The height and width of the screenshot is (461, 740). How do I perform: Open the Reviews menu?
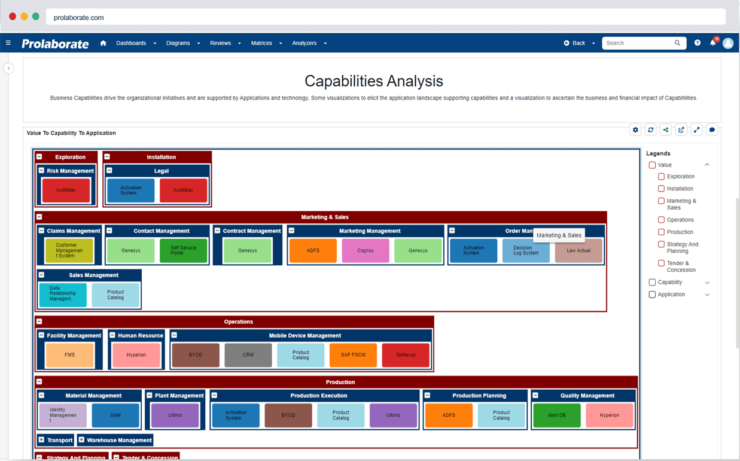click(226, 43)
